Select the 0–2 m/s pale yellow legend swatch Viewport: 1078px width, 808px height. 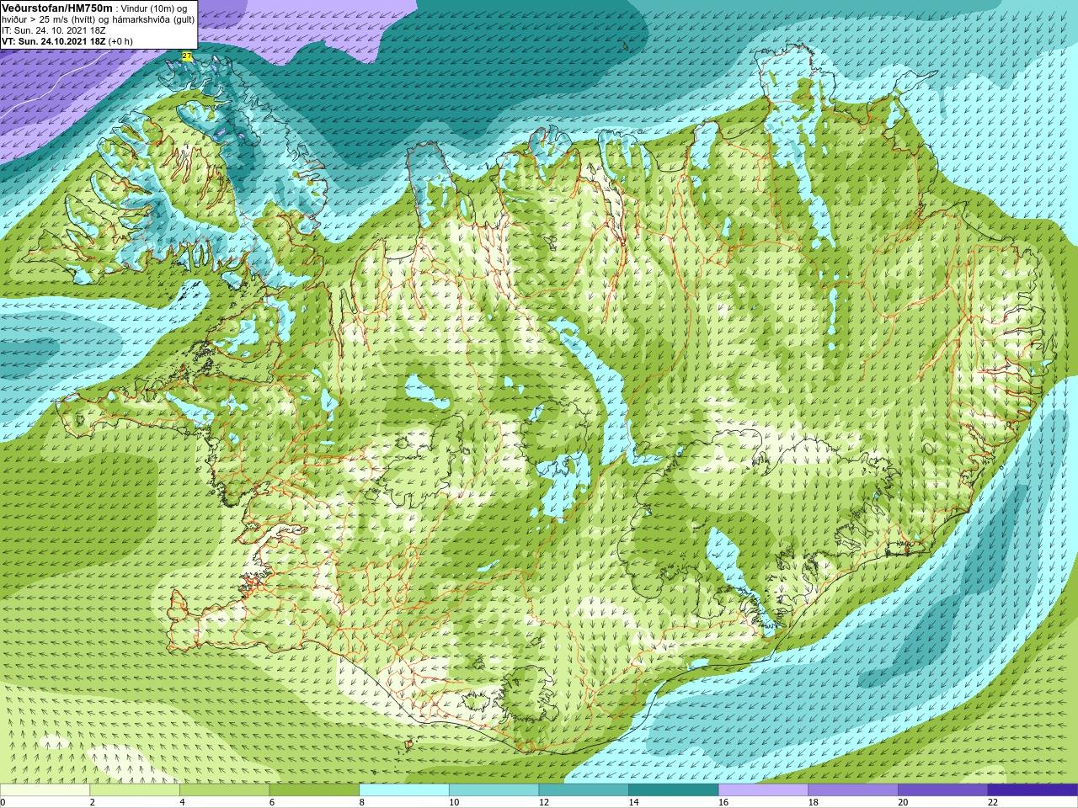[45, 790]
